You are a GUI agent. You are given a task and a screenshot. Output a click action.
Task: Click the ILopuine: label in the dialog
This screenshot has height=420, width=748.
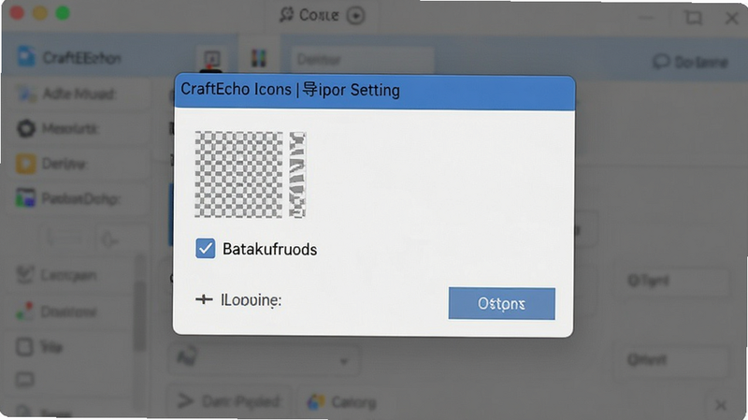(x=251, y=300)
